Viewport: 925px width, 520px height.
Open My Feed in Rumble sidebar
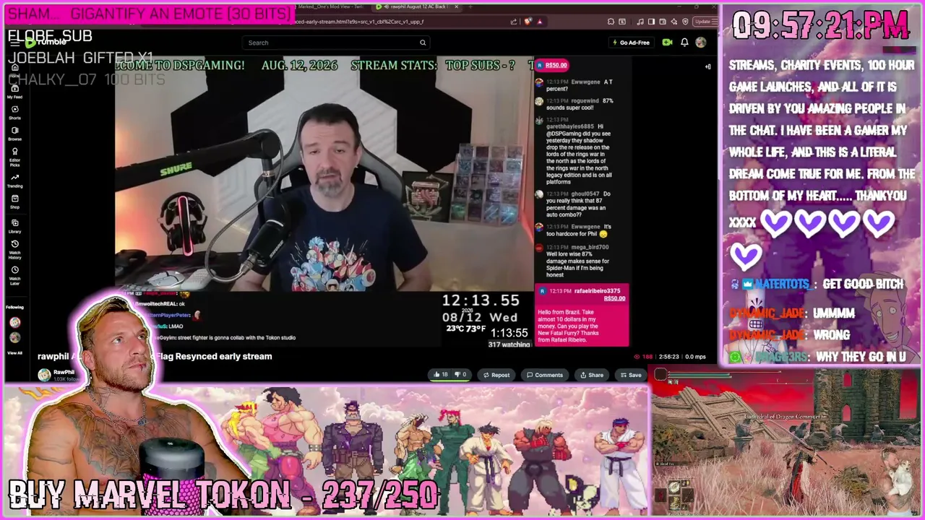[14, 92]
